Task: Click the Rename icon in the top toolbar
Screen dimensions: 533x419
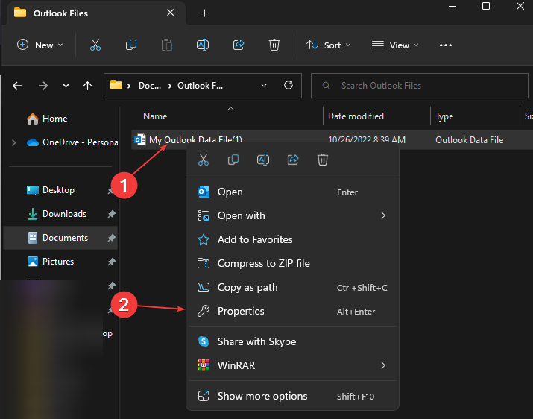Action: pos(203,45)
